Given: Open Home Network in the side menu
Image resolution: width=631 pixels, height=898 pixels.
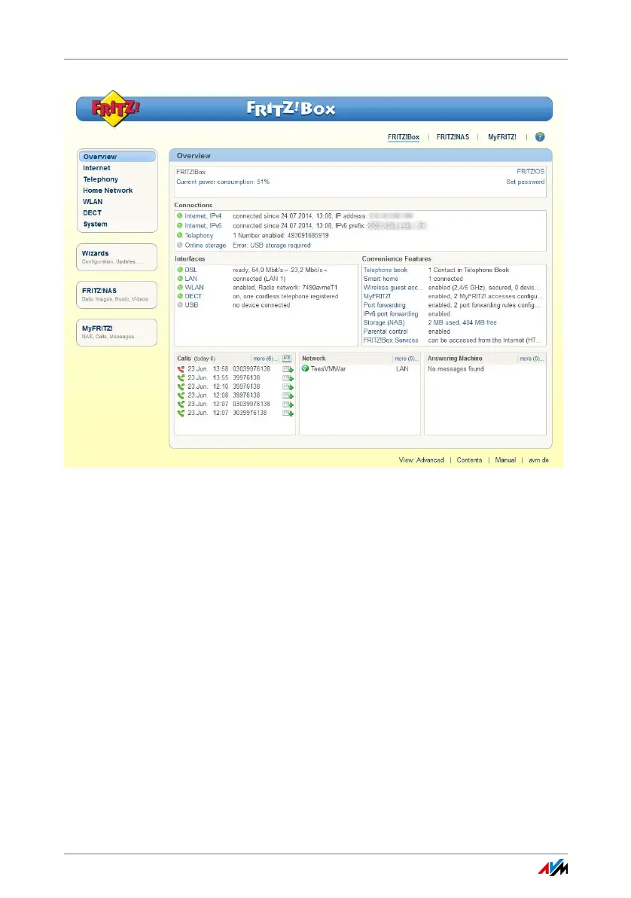Looking at the screenshot, I should [x=108, y=190].
